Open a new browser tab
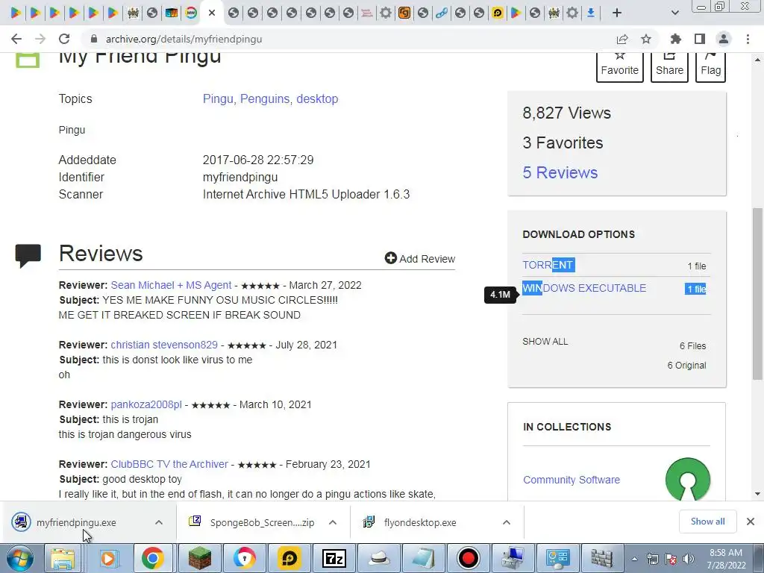This screenshot has height=573, width=764. [x=617, y=13]
